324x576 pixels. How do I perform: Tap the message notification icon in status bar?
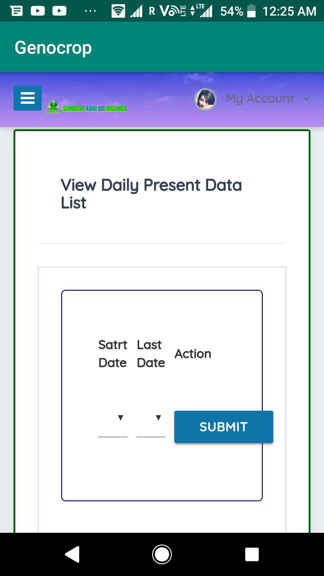point(16,11)
